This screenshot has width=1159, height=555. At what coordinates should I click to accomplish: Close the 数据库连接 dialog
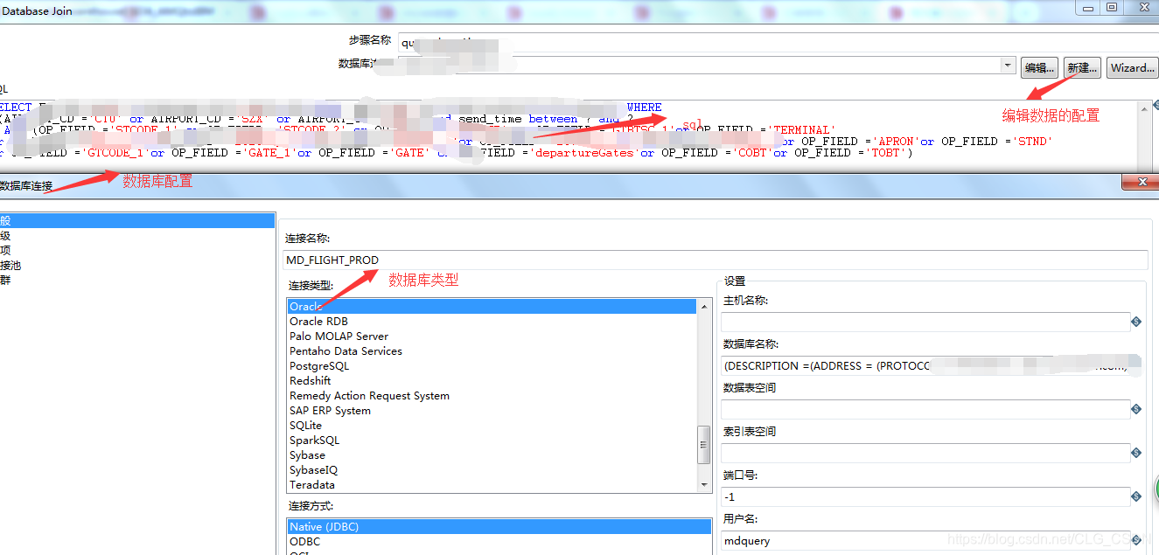coord(1141,181)
